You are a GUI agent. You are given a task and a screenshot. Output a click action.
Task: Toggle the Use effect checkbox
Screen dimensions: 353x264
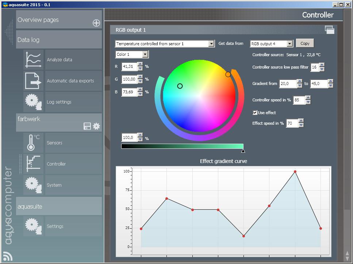click(x=255, y=113)
